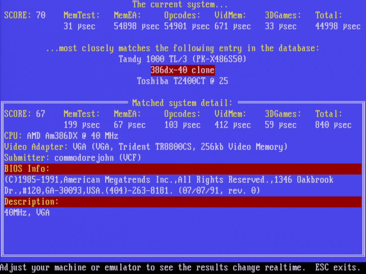Select the "Toshiba T2400CT @ 25" entry
Screen dimensions: 366x274
click(x=182, y=81)
